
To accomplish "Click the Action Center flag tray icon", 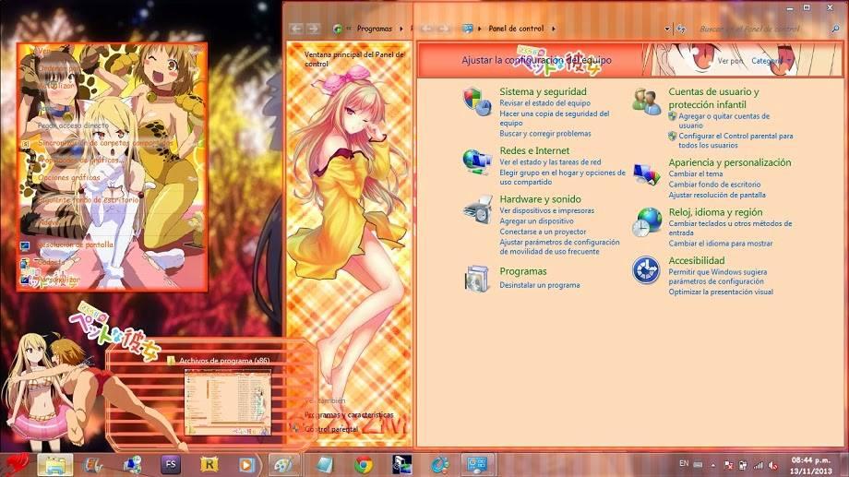I will pyautogui.click(x=729, y=465).
